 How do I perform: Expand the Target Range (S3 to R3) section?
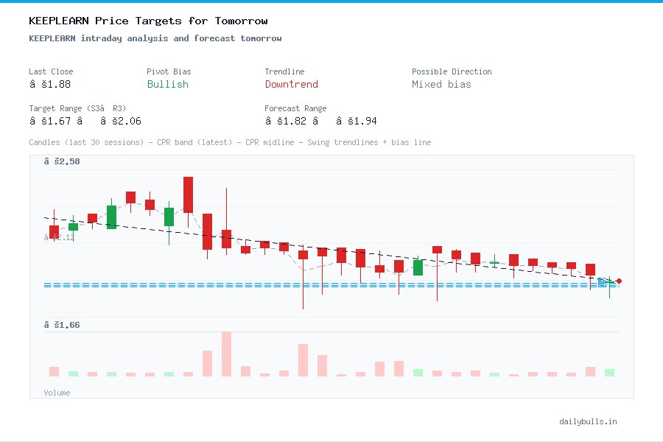tap(80, 108)
